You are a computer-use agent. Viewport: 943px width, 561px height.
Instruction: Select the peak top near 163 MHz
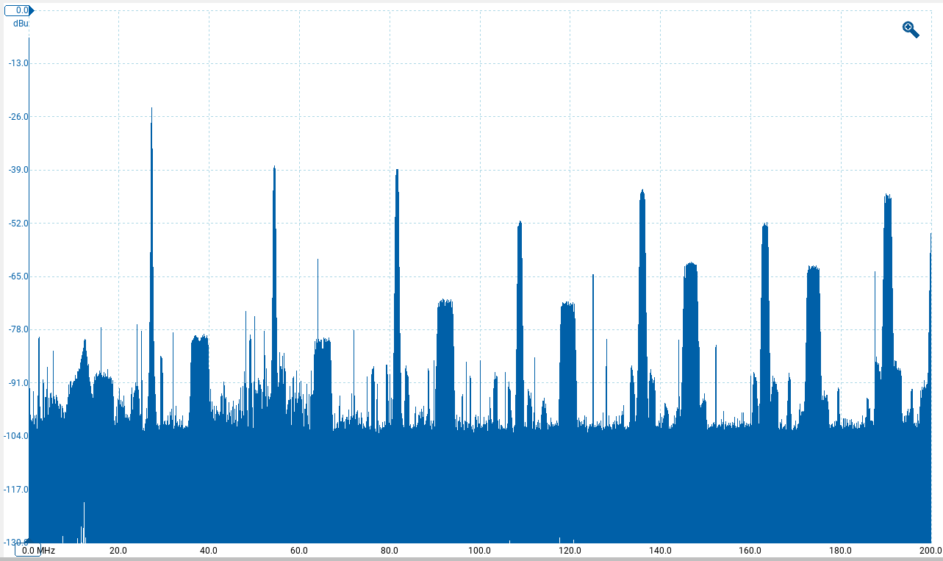click(x=765, y=225)
